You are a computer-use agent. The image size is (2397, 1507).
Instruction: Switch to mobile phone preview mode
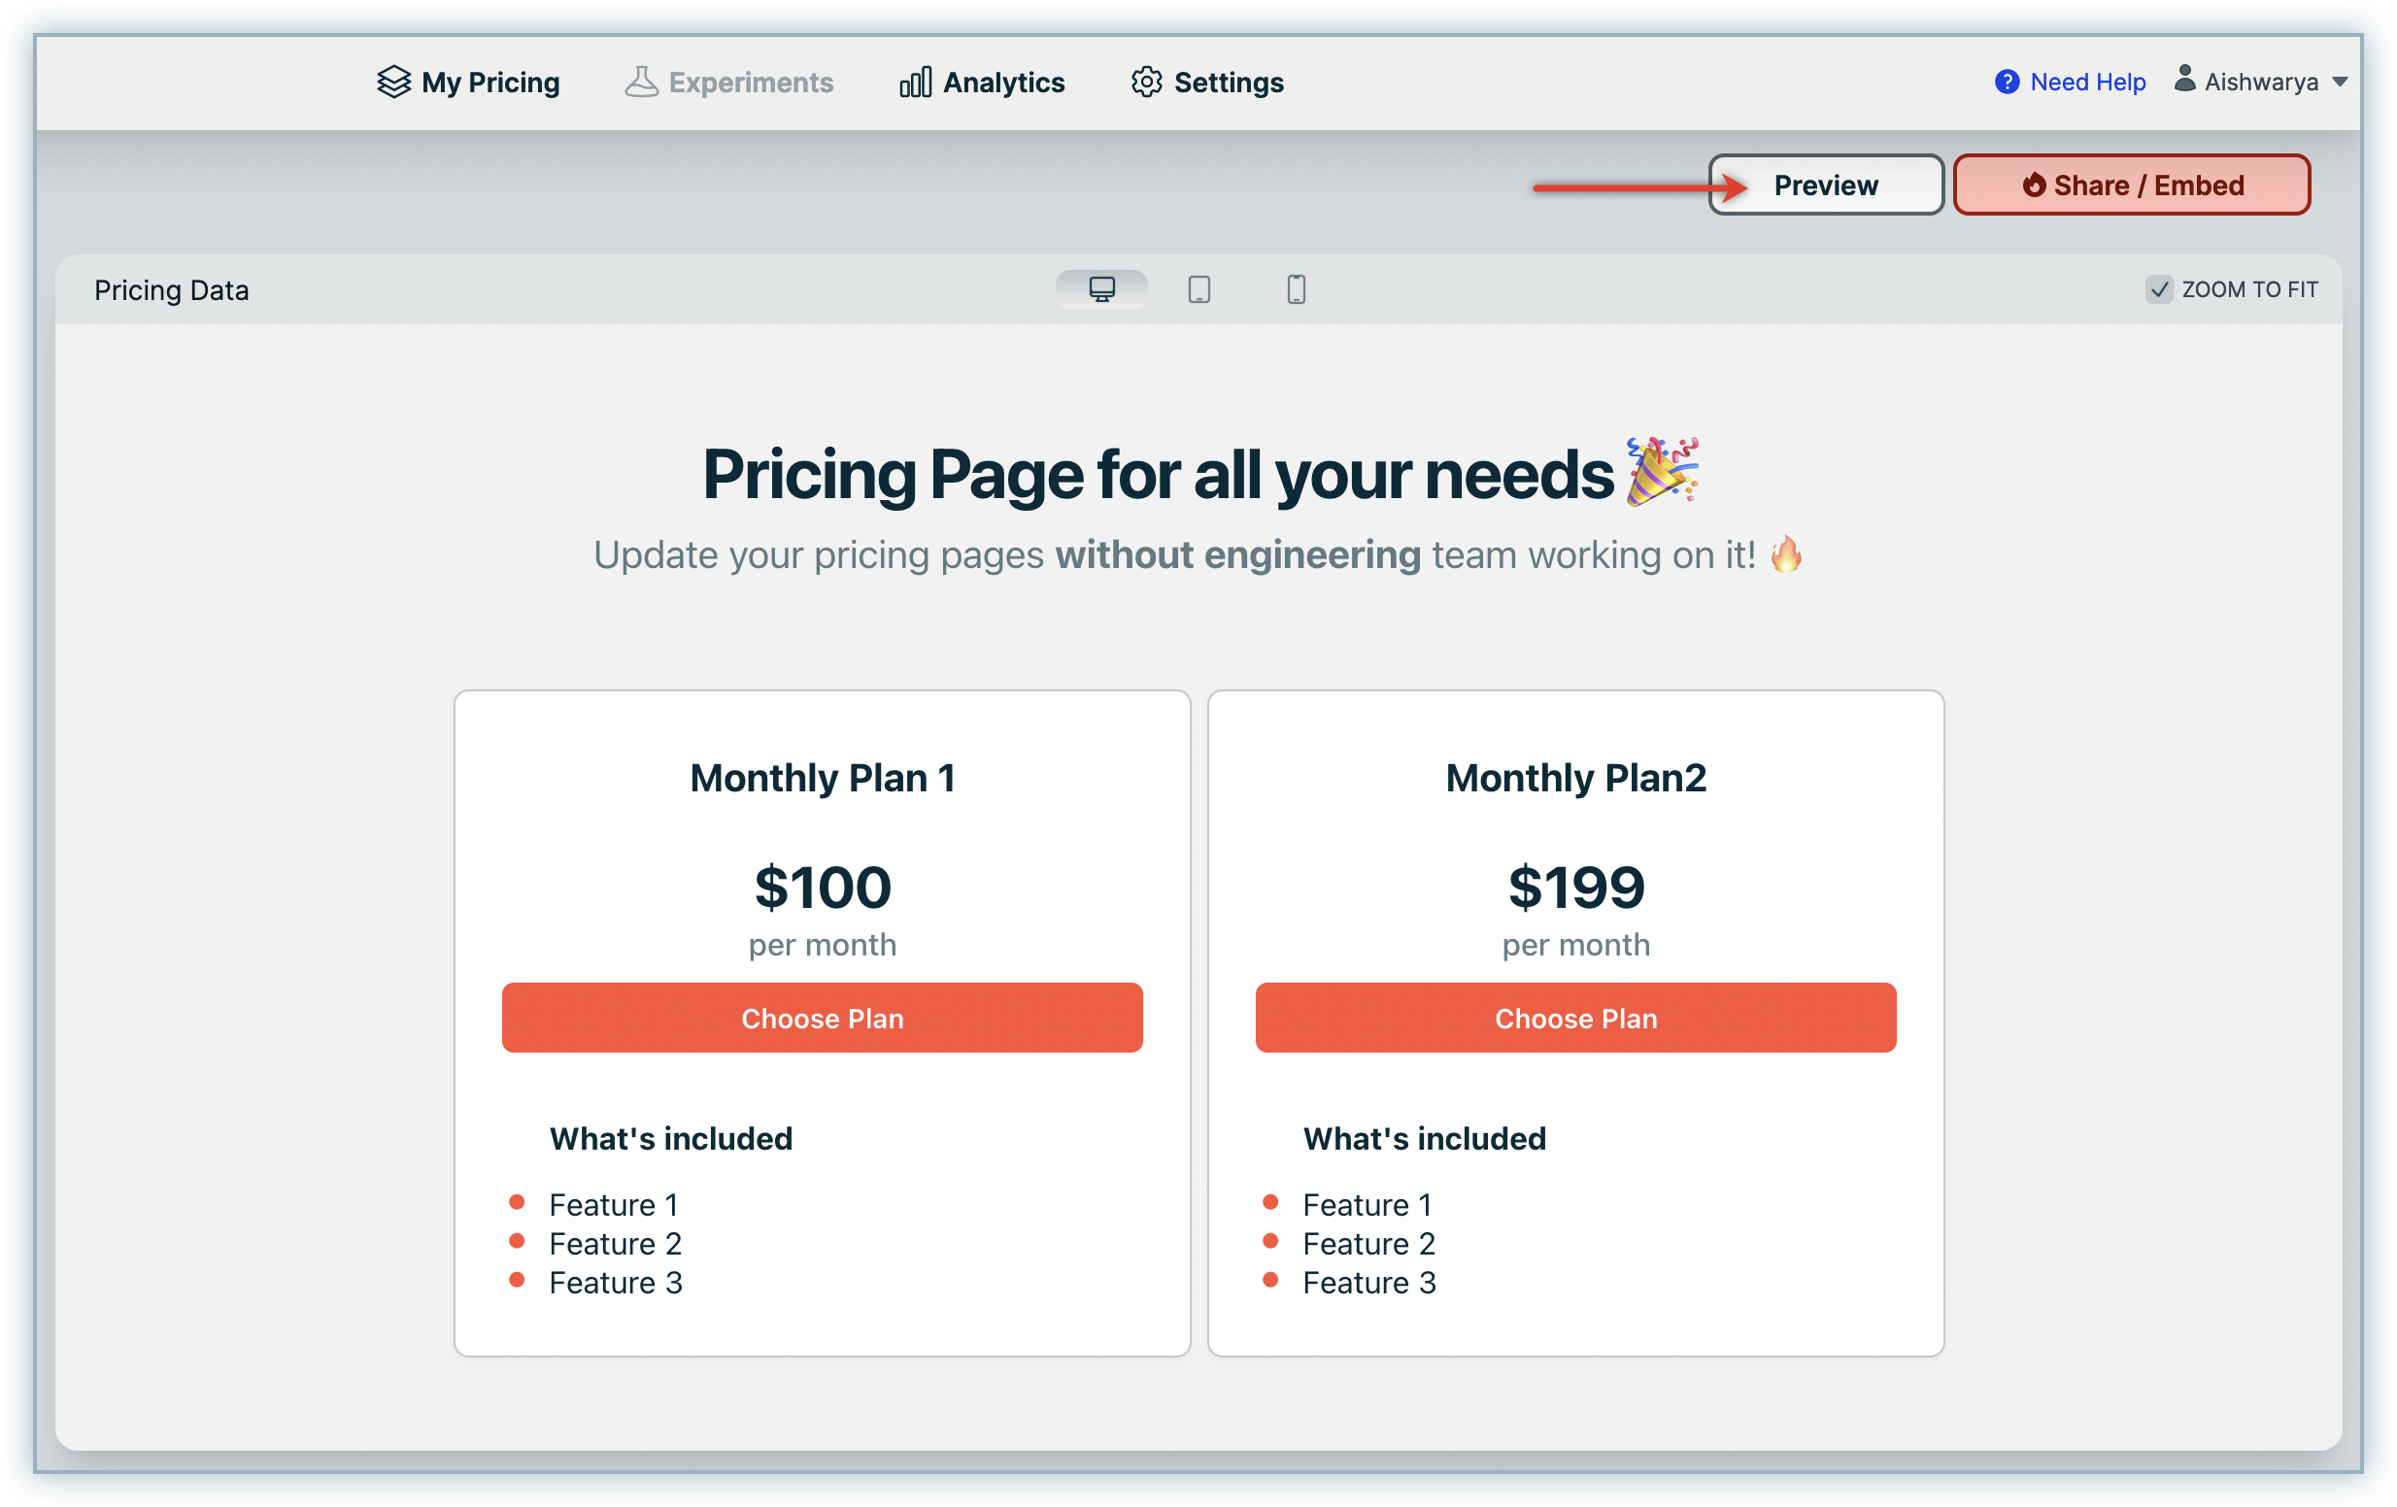coord(1295,289)
